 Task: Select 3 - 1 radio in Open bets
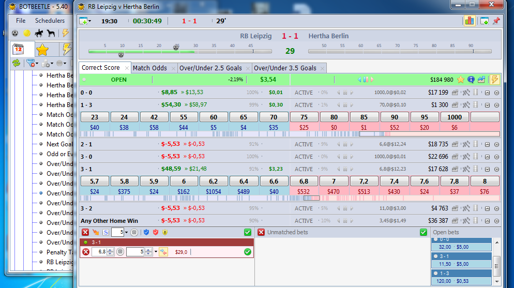[435, 256]
